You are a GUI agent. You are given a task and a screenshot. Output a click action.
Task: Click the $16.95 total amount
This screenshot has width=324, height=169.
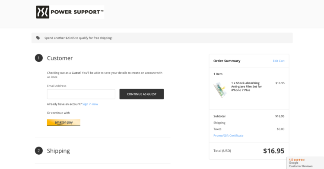273,151
